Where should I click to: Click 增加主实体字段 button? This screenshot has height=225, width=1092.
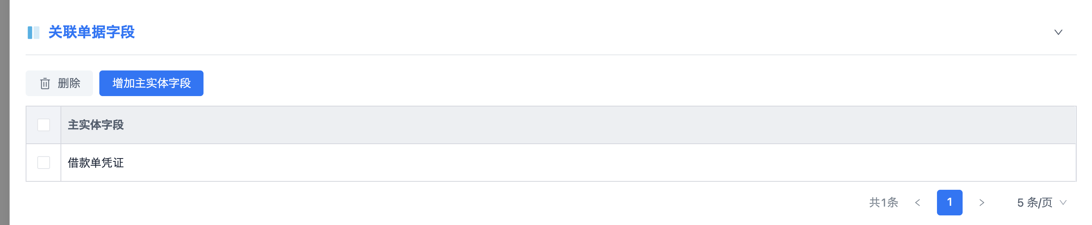[x=151, y=84]
